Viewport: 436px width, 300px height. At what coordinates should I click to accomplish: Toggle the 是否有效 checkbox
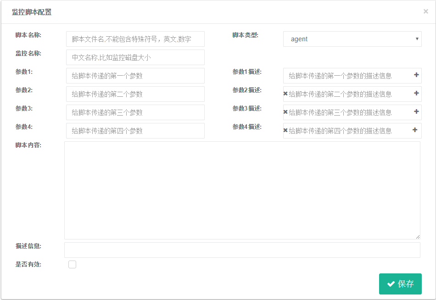(x=73, y=264)
